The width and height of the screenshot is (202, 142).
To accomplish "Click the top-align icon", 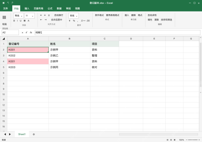I will pyautogui.click(x=41, y=15).
